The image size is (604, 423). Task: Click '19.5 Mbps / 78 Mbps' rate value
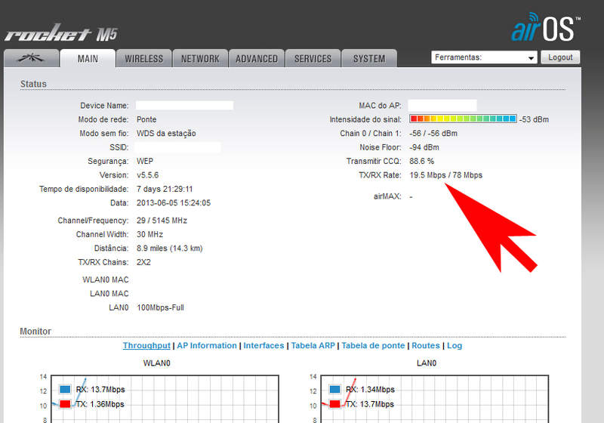tap(445, 175)
